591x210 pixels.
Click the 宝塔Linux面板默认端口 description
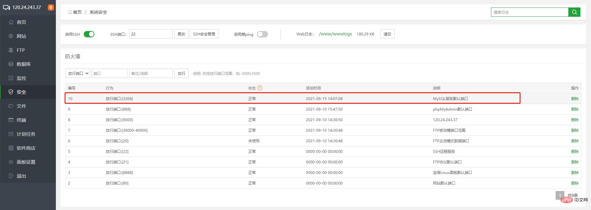tap(452, 172)
